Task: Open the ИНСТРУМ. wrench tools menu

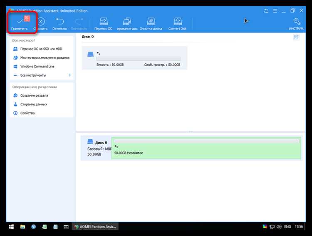Action: (x=296, y=24)
